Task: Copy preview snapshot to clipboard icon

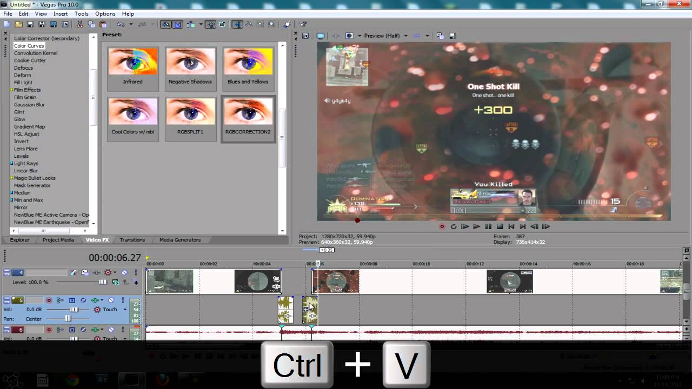Action: [x=440, y=36]
